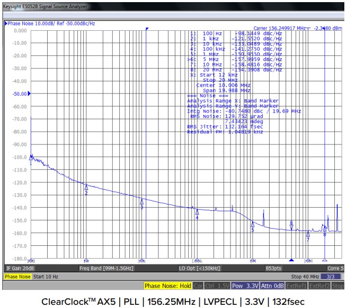Click the -50.00 reference level arrow indicator

tap(29, 93)
